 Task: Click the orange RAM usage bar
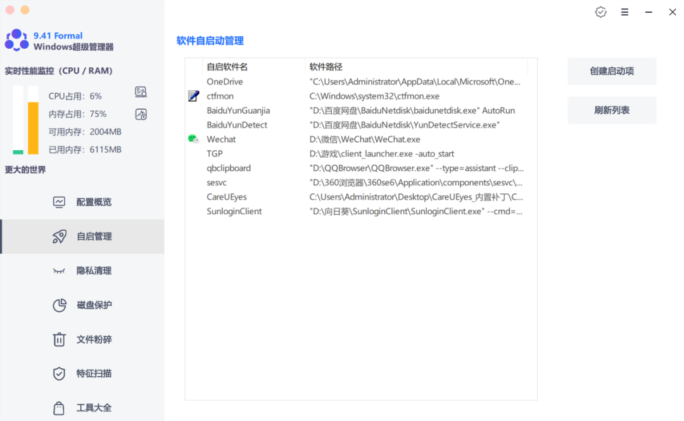(33, 128)
